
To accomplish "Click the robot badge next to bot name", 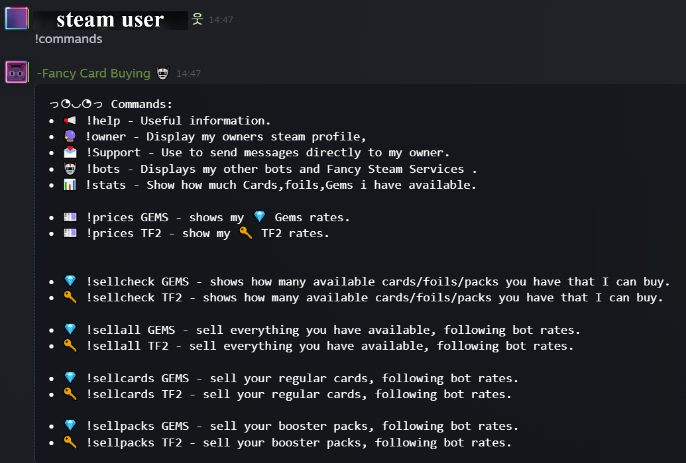I will pyautogui.click(x=163, y=73).
